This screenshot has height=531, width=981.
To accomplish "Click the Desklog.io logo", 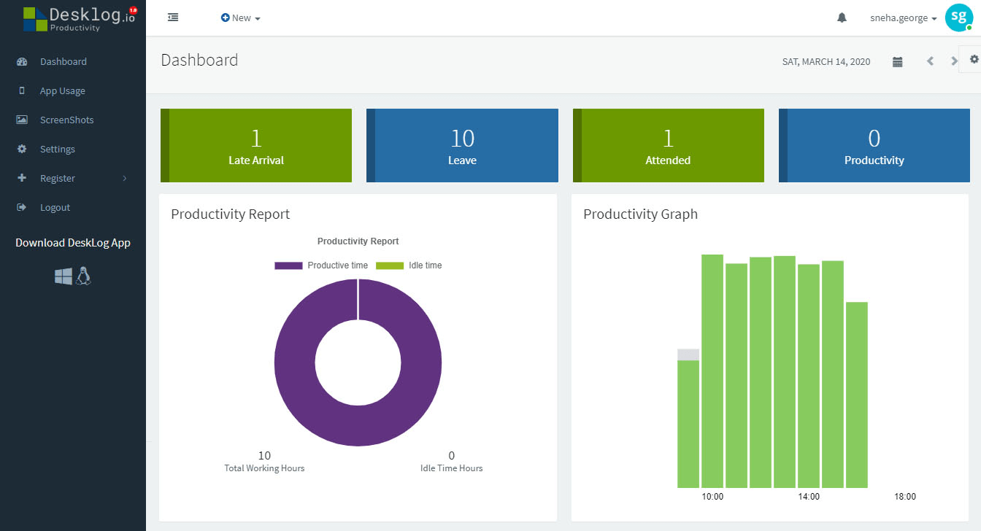I will coord(80,18).
